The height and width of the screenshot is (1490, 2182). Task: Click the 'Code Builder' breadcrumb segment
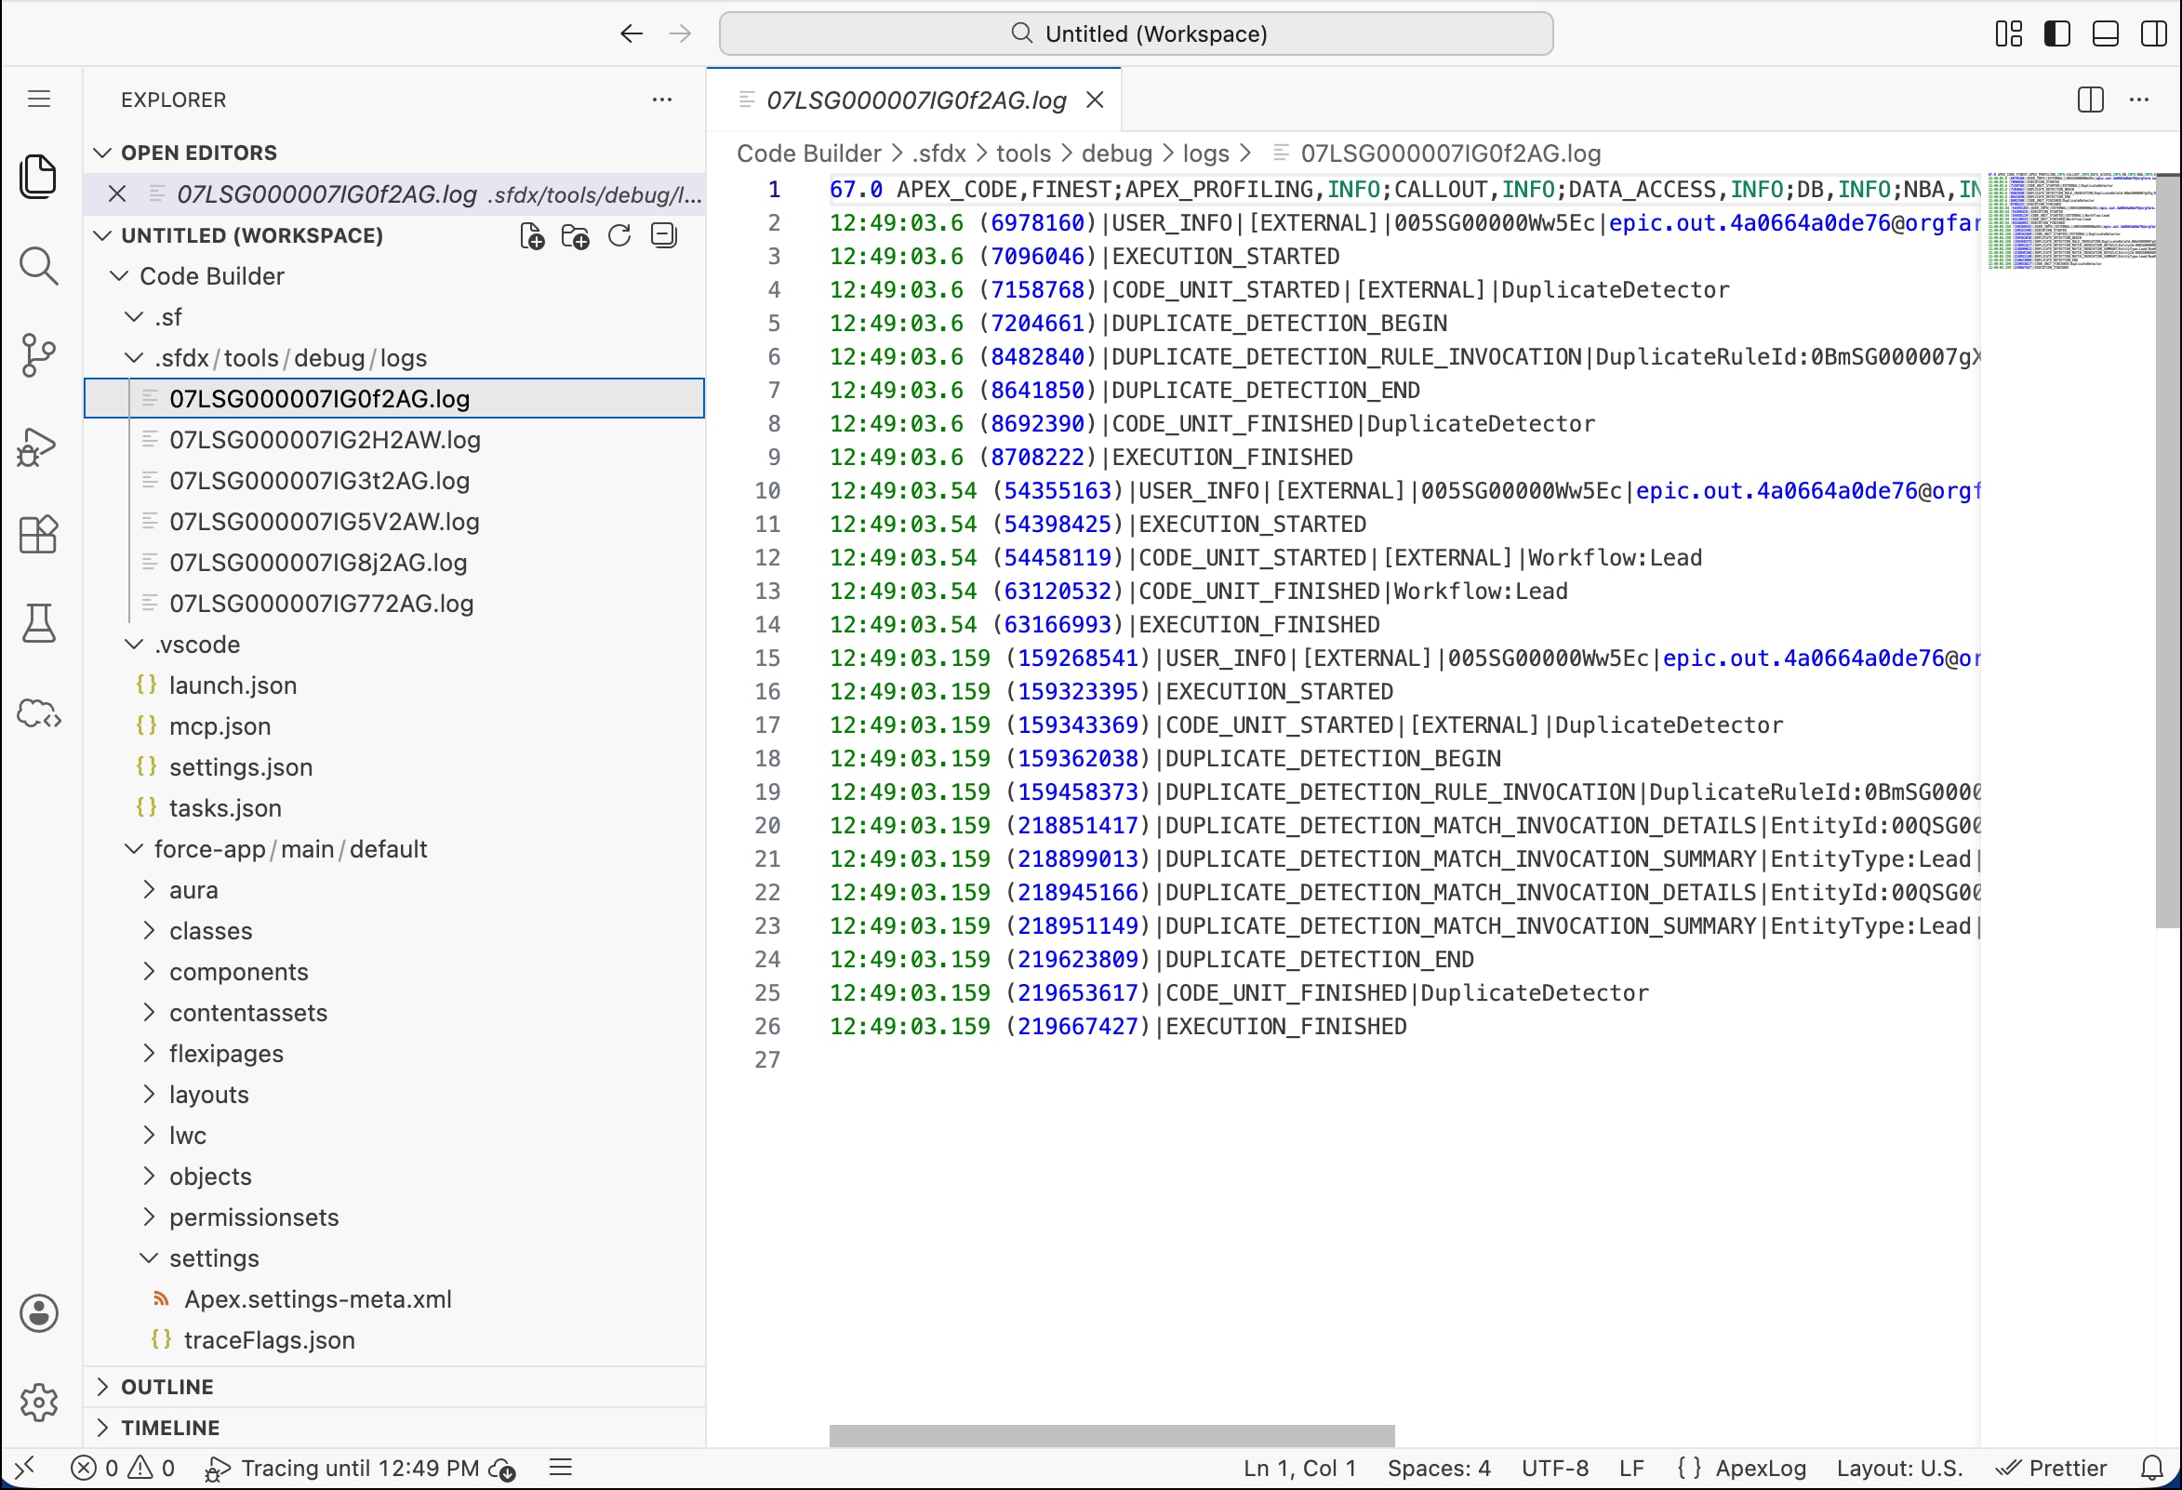coord(808,153)
